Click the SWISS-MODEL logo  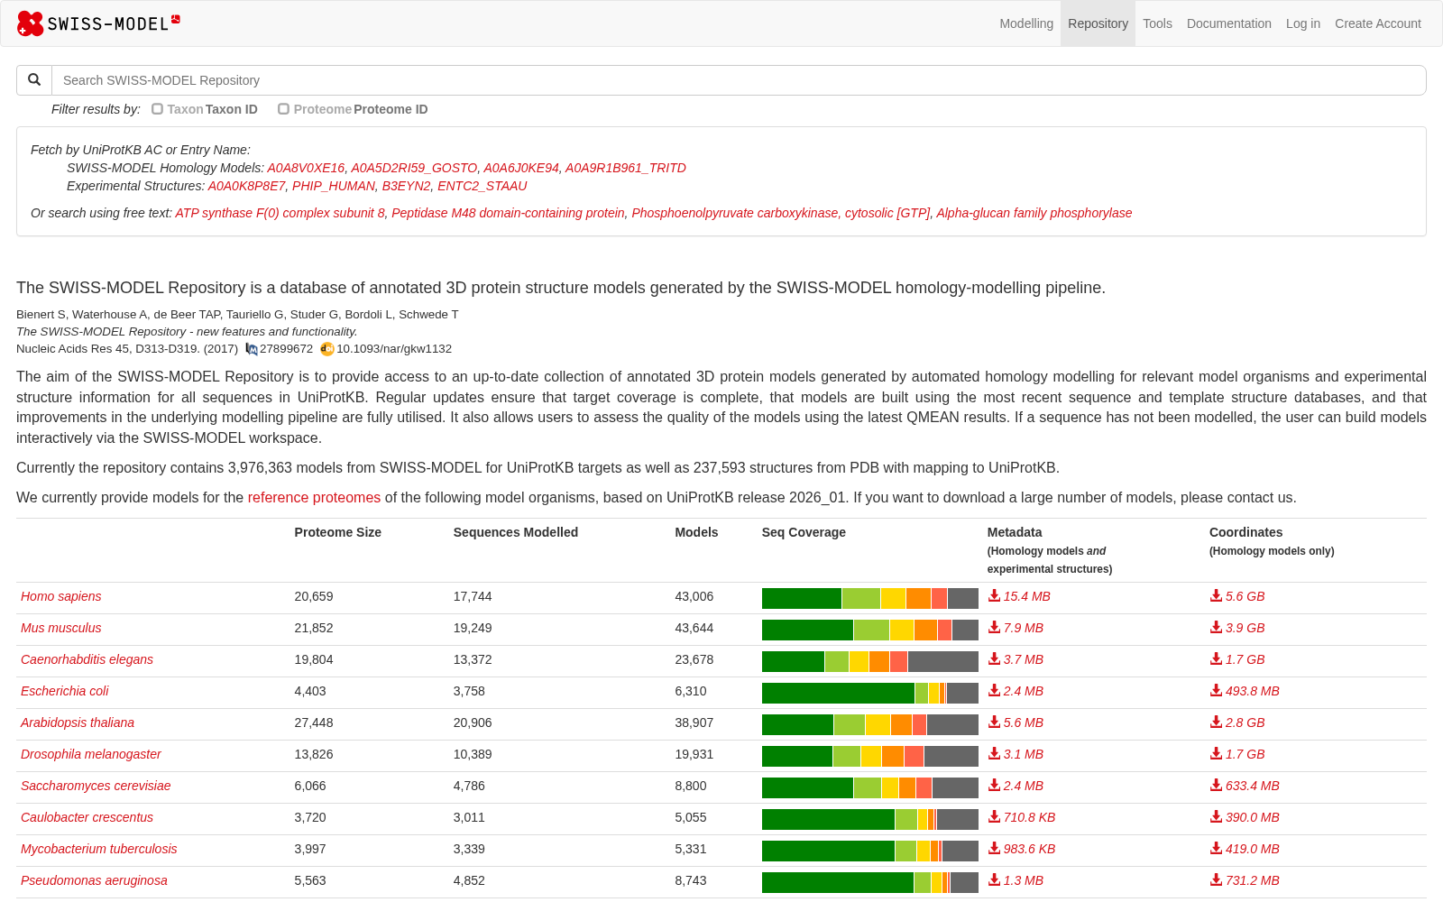point(99,23)
